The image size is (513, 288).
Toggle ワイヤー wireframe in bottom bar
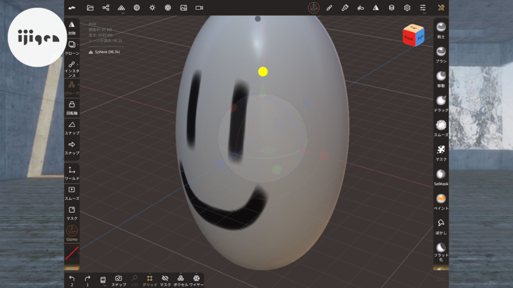196,280
